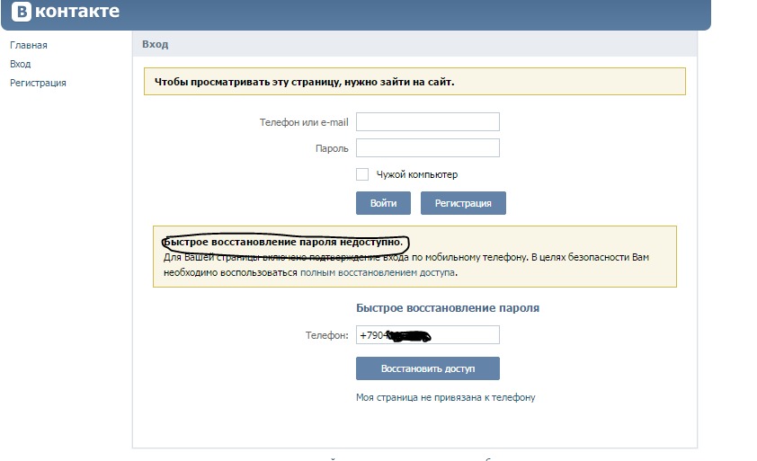Click the Регистрация button next to Войти
The width and height of the screenshot is (757, 461).
(463, 203)
